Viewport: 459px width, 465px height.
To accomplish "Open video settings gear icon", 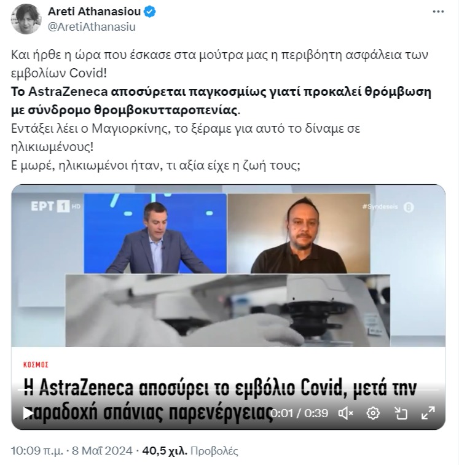I will click(x=373, y=413).
